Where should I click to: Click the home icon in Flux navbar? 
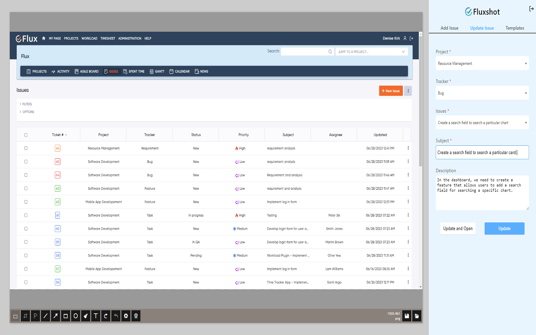(44, 39)
